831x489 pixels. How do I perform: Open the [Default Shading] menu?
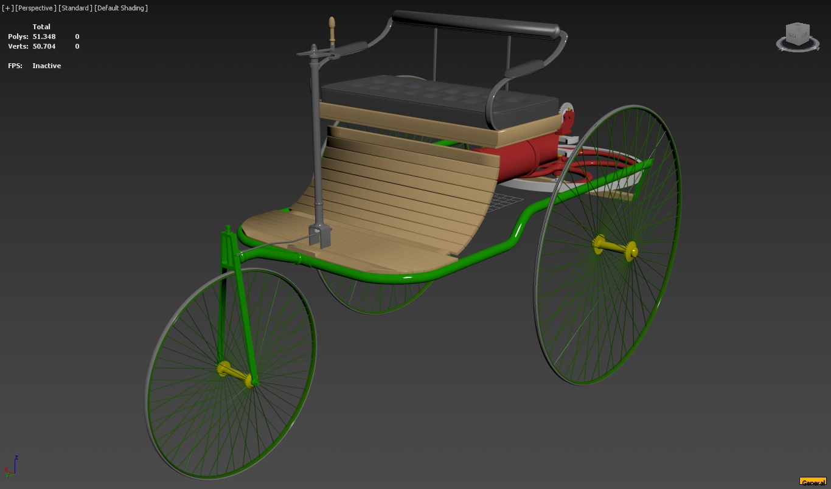coord(121,8)
